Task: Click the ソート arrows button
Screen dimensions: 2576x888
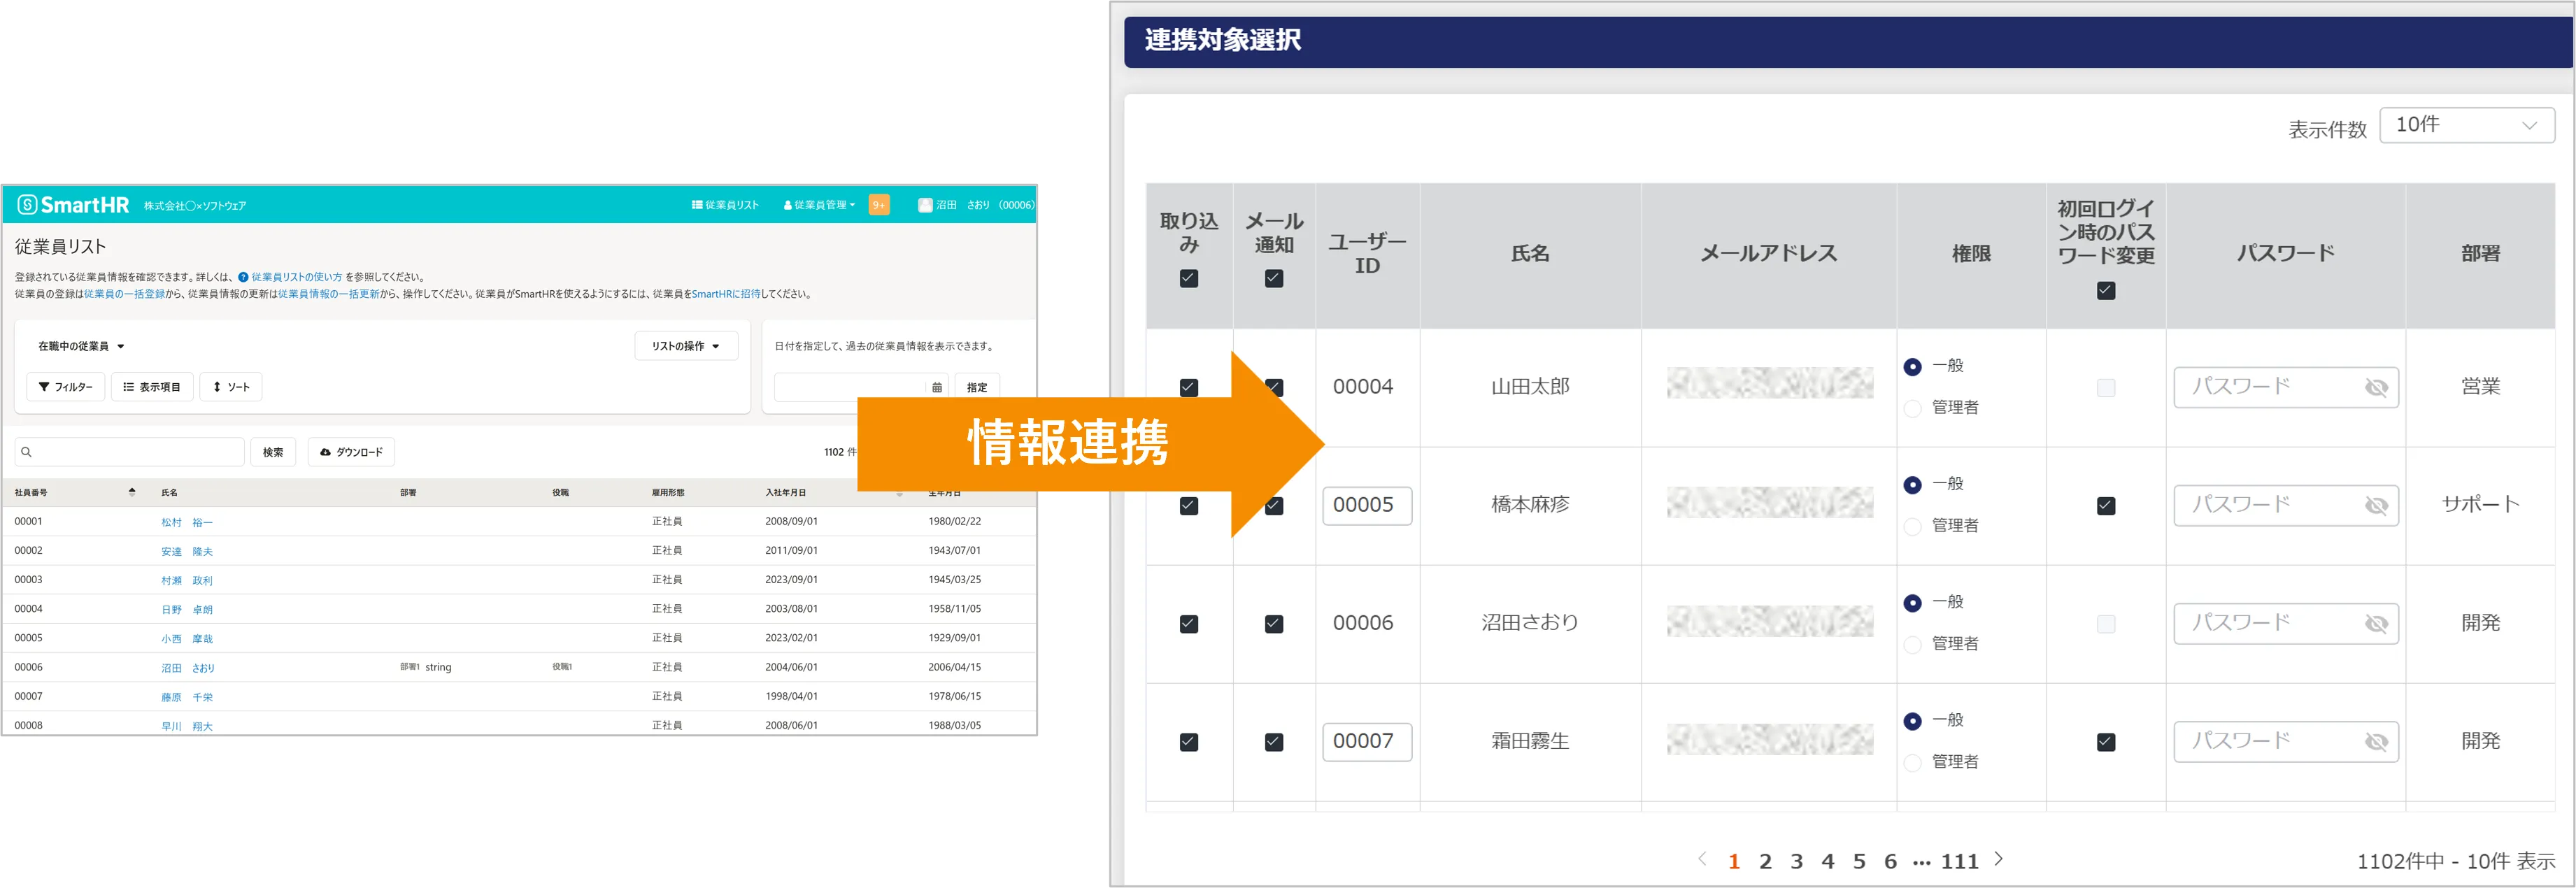Action: [x=231, y=387]
